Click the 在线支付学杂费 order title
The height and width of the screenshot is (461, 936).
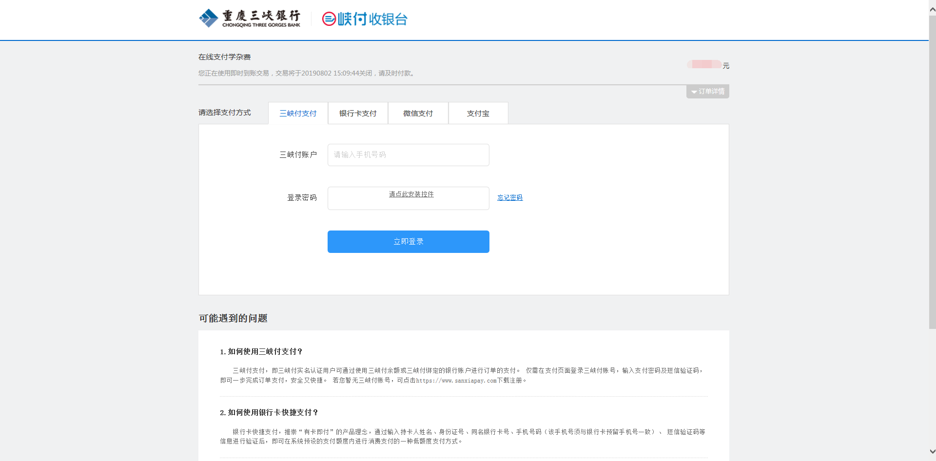tap(224, 57)
